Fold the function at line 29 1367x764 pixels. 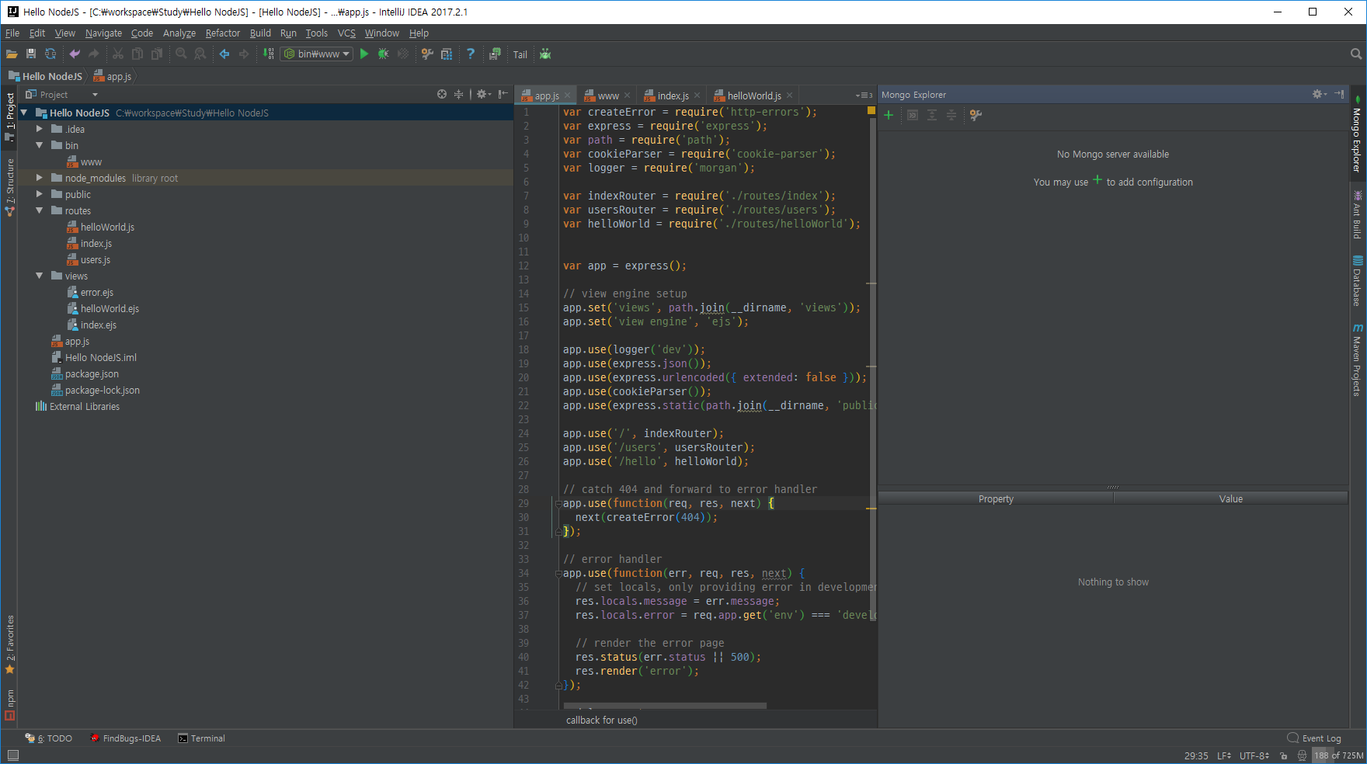coord(558,504)
